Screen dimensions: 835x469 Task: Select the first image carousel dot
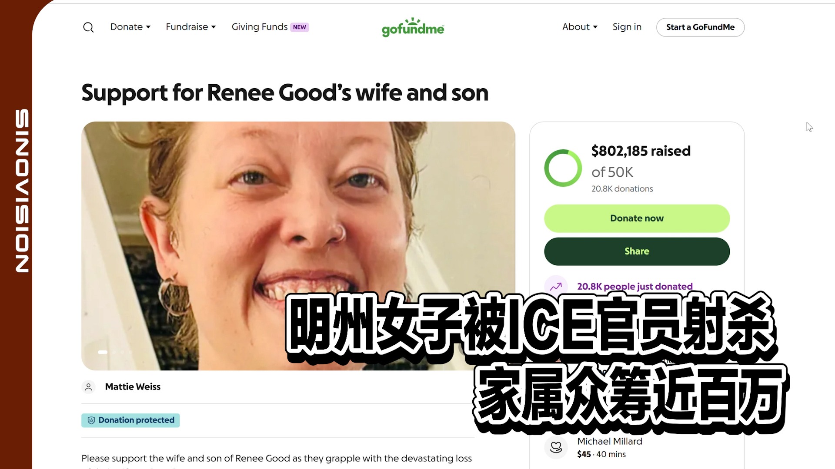coord(103,352)
